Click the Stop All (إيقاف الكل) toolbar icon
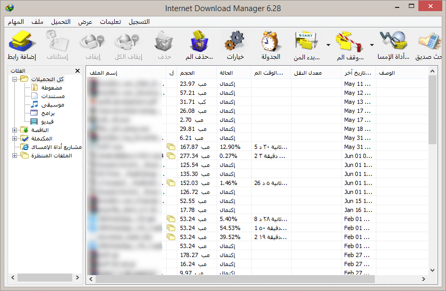Screen dimensions: 446x291 tap(128, 41)
